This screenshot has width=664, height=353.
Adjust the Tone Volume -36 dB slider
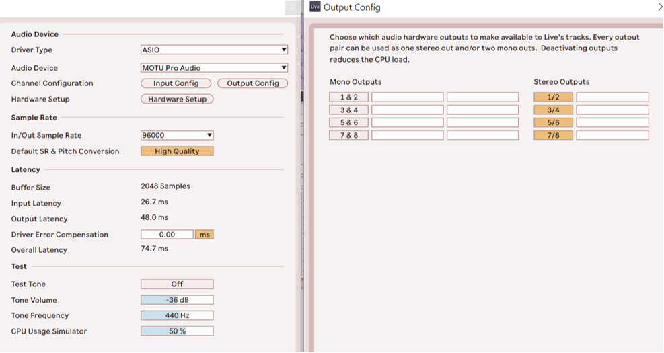[x=177, y=300]
